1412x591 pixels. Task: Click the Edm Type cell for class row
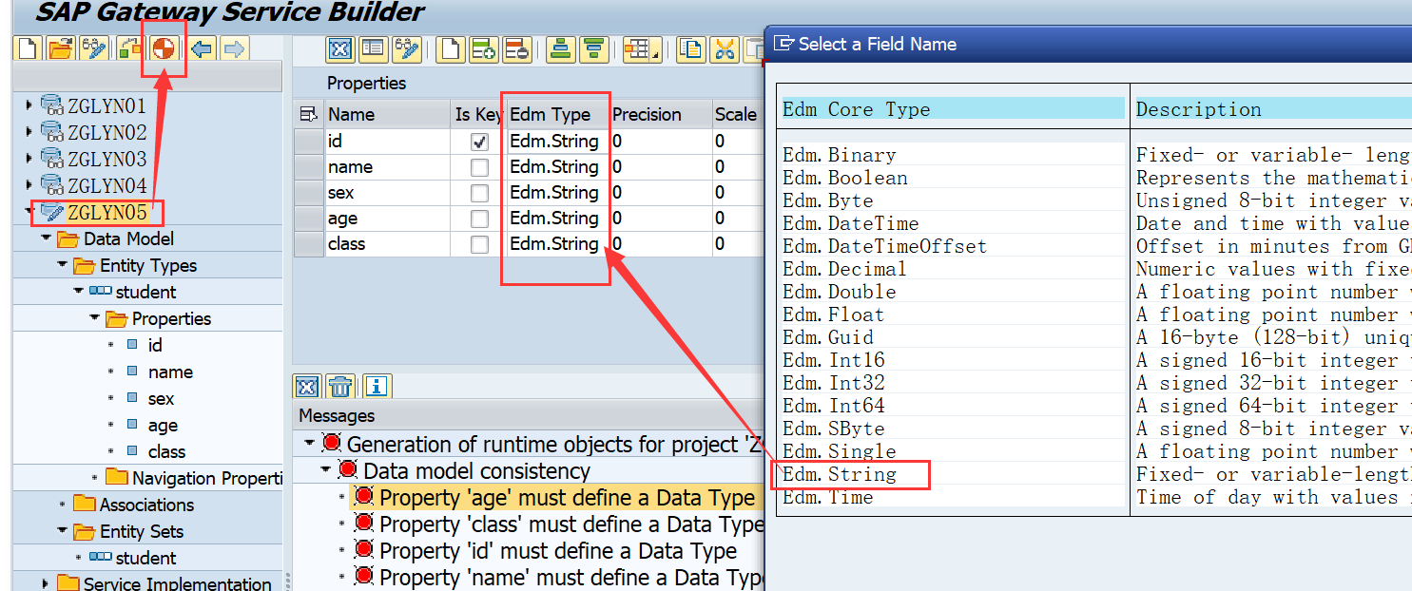(558, 244)
